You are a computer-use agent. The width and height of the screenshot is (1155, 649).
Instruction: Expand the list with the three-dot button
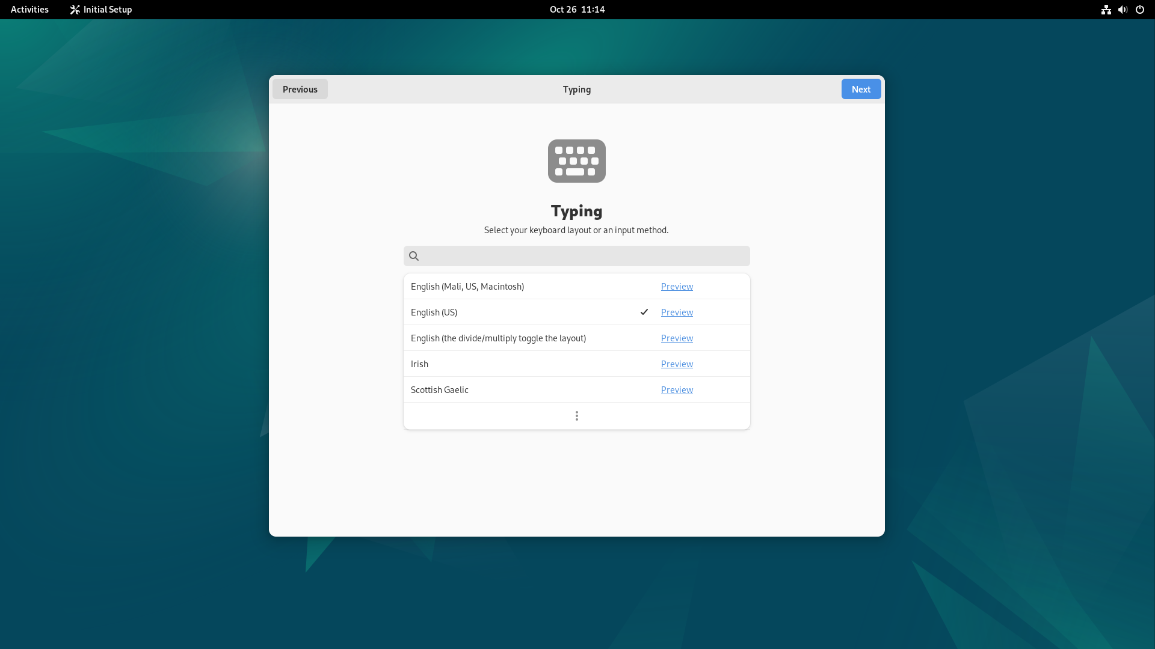pos(576,415)
